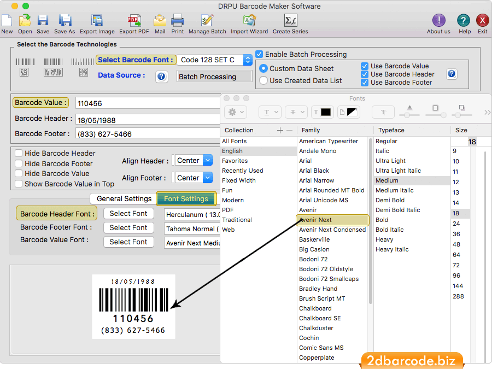Open the text underline menu in Fonts

[x=270, y=112]
